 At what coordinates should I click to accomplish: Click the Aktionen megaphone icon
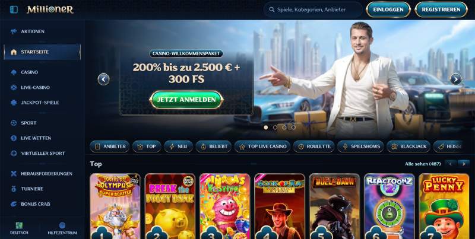(x=14, y=31)
